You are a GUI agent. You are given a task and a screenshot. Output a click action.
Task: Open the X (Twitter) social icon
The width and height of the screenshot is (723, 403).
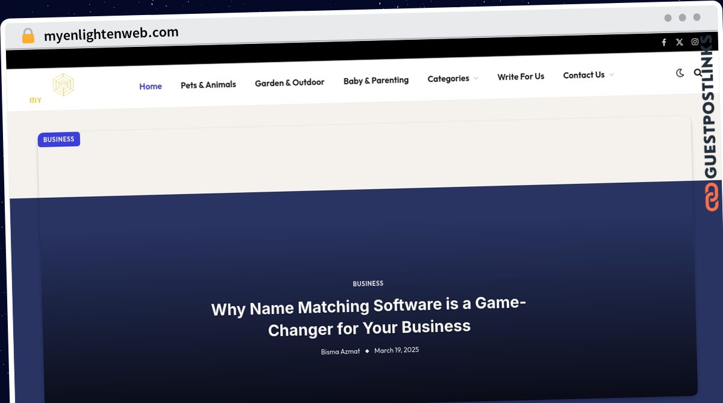680,42
